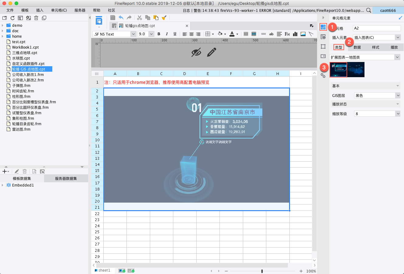
Task: Click the 日志 log button
Action: [x=186, y=10]
